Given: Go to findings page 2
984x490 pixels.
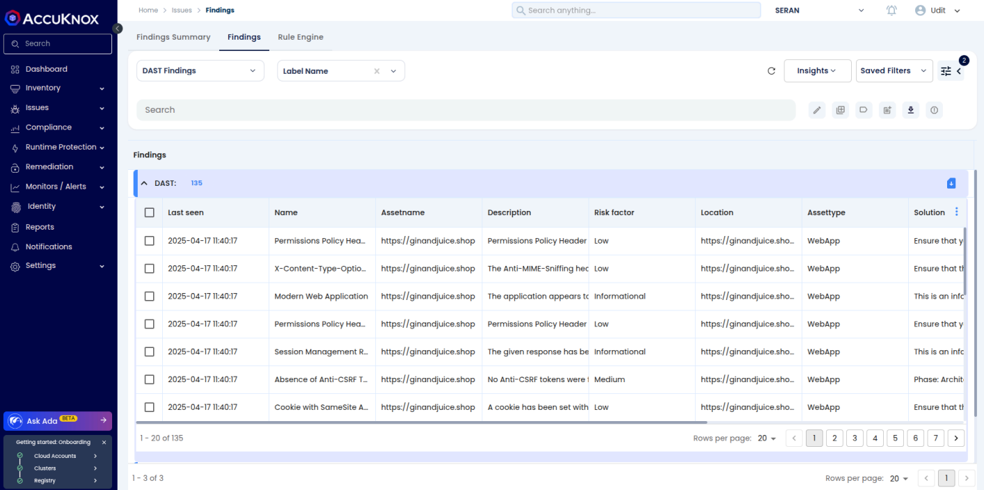Looking at the screenshot, I should point(834,438).
